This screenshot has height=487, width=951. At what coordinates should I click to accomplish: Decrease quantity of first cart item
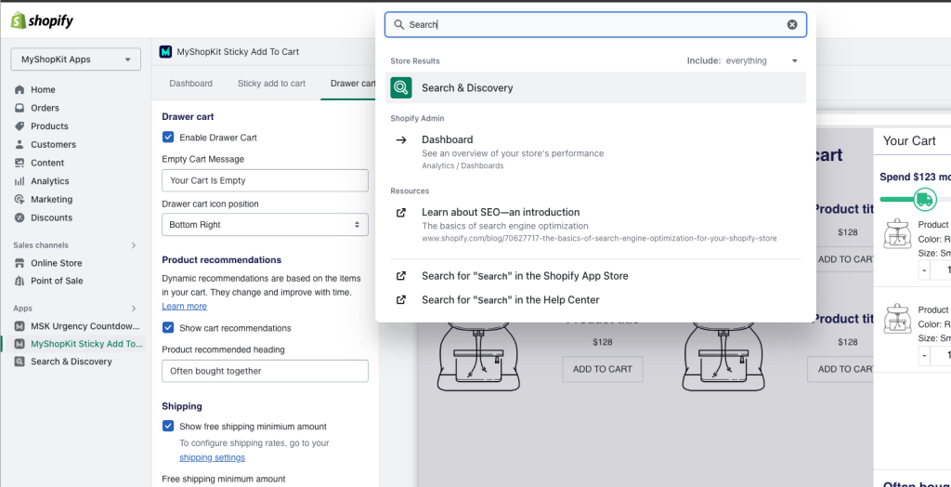(x=924, y=270)
